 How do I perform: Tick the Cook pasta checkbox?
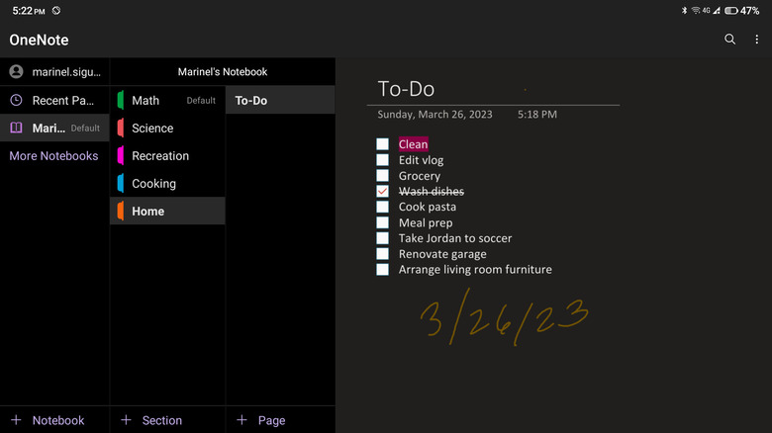point(382,208)
